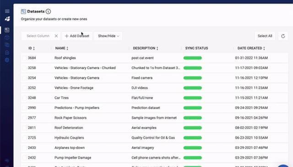Click the date 08-02-2021 02:19PM
The image size is (293, 167).
[x=251, y=128]
